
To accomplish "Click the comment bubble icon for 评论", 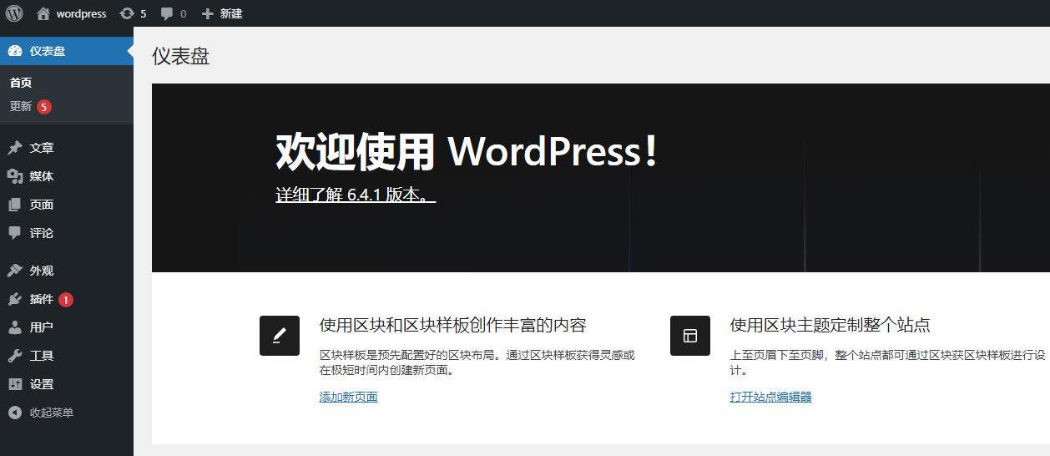I will (15, 233).
